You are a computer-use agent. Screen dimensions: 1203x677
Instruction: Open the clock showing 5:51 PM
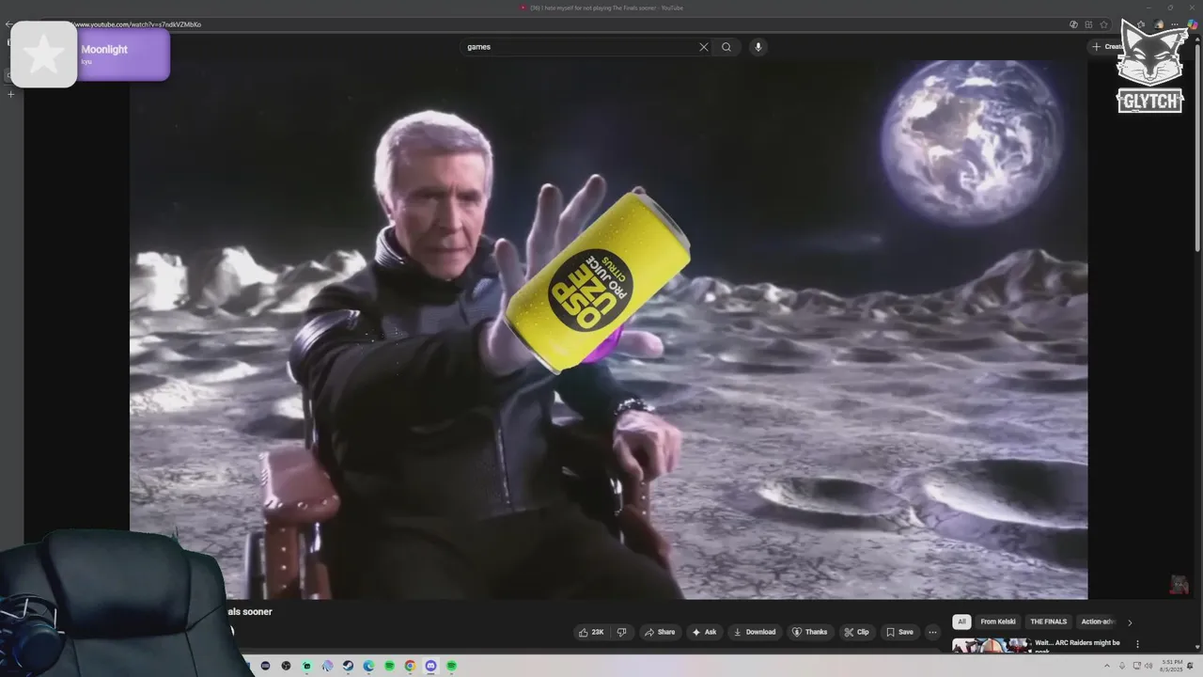(1171, 666)
